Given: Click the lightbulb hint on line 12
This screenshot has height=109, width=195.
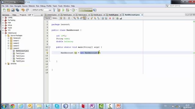Looking at the screenshot, I should coord(47,53).
